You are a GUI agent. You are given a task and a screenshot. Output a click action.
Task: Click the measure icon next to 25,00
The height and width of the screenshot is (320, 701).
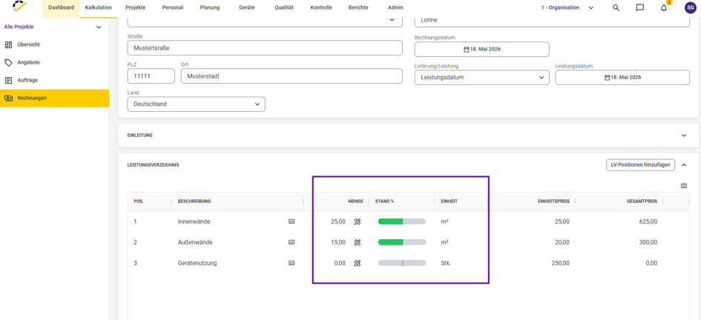358,221
